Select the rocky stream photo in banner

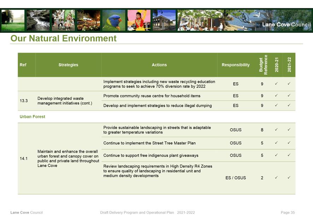(38, 20)
